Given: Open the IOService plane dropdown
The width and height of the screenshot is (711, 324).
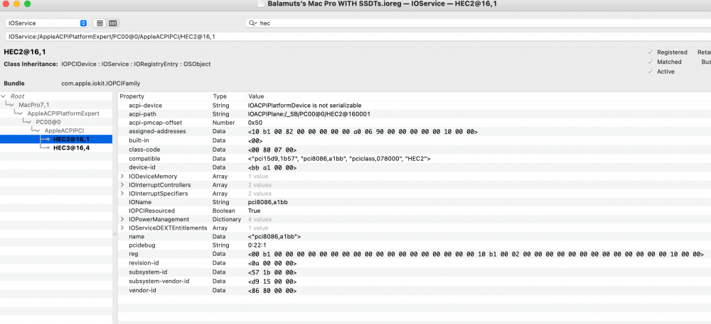Looking at the screenshot, I should [x=46, y=23].
